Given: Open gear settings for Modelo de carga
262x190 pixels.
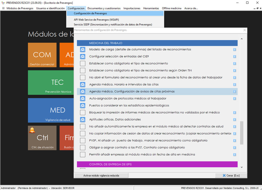Looking at the screenshot, I should pos(83,49).
